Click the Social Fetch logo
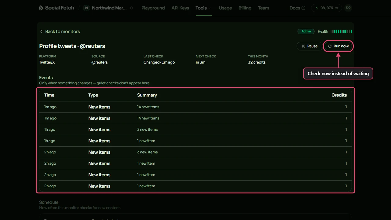The image size is (391, 220). [57, 8]
